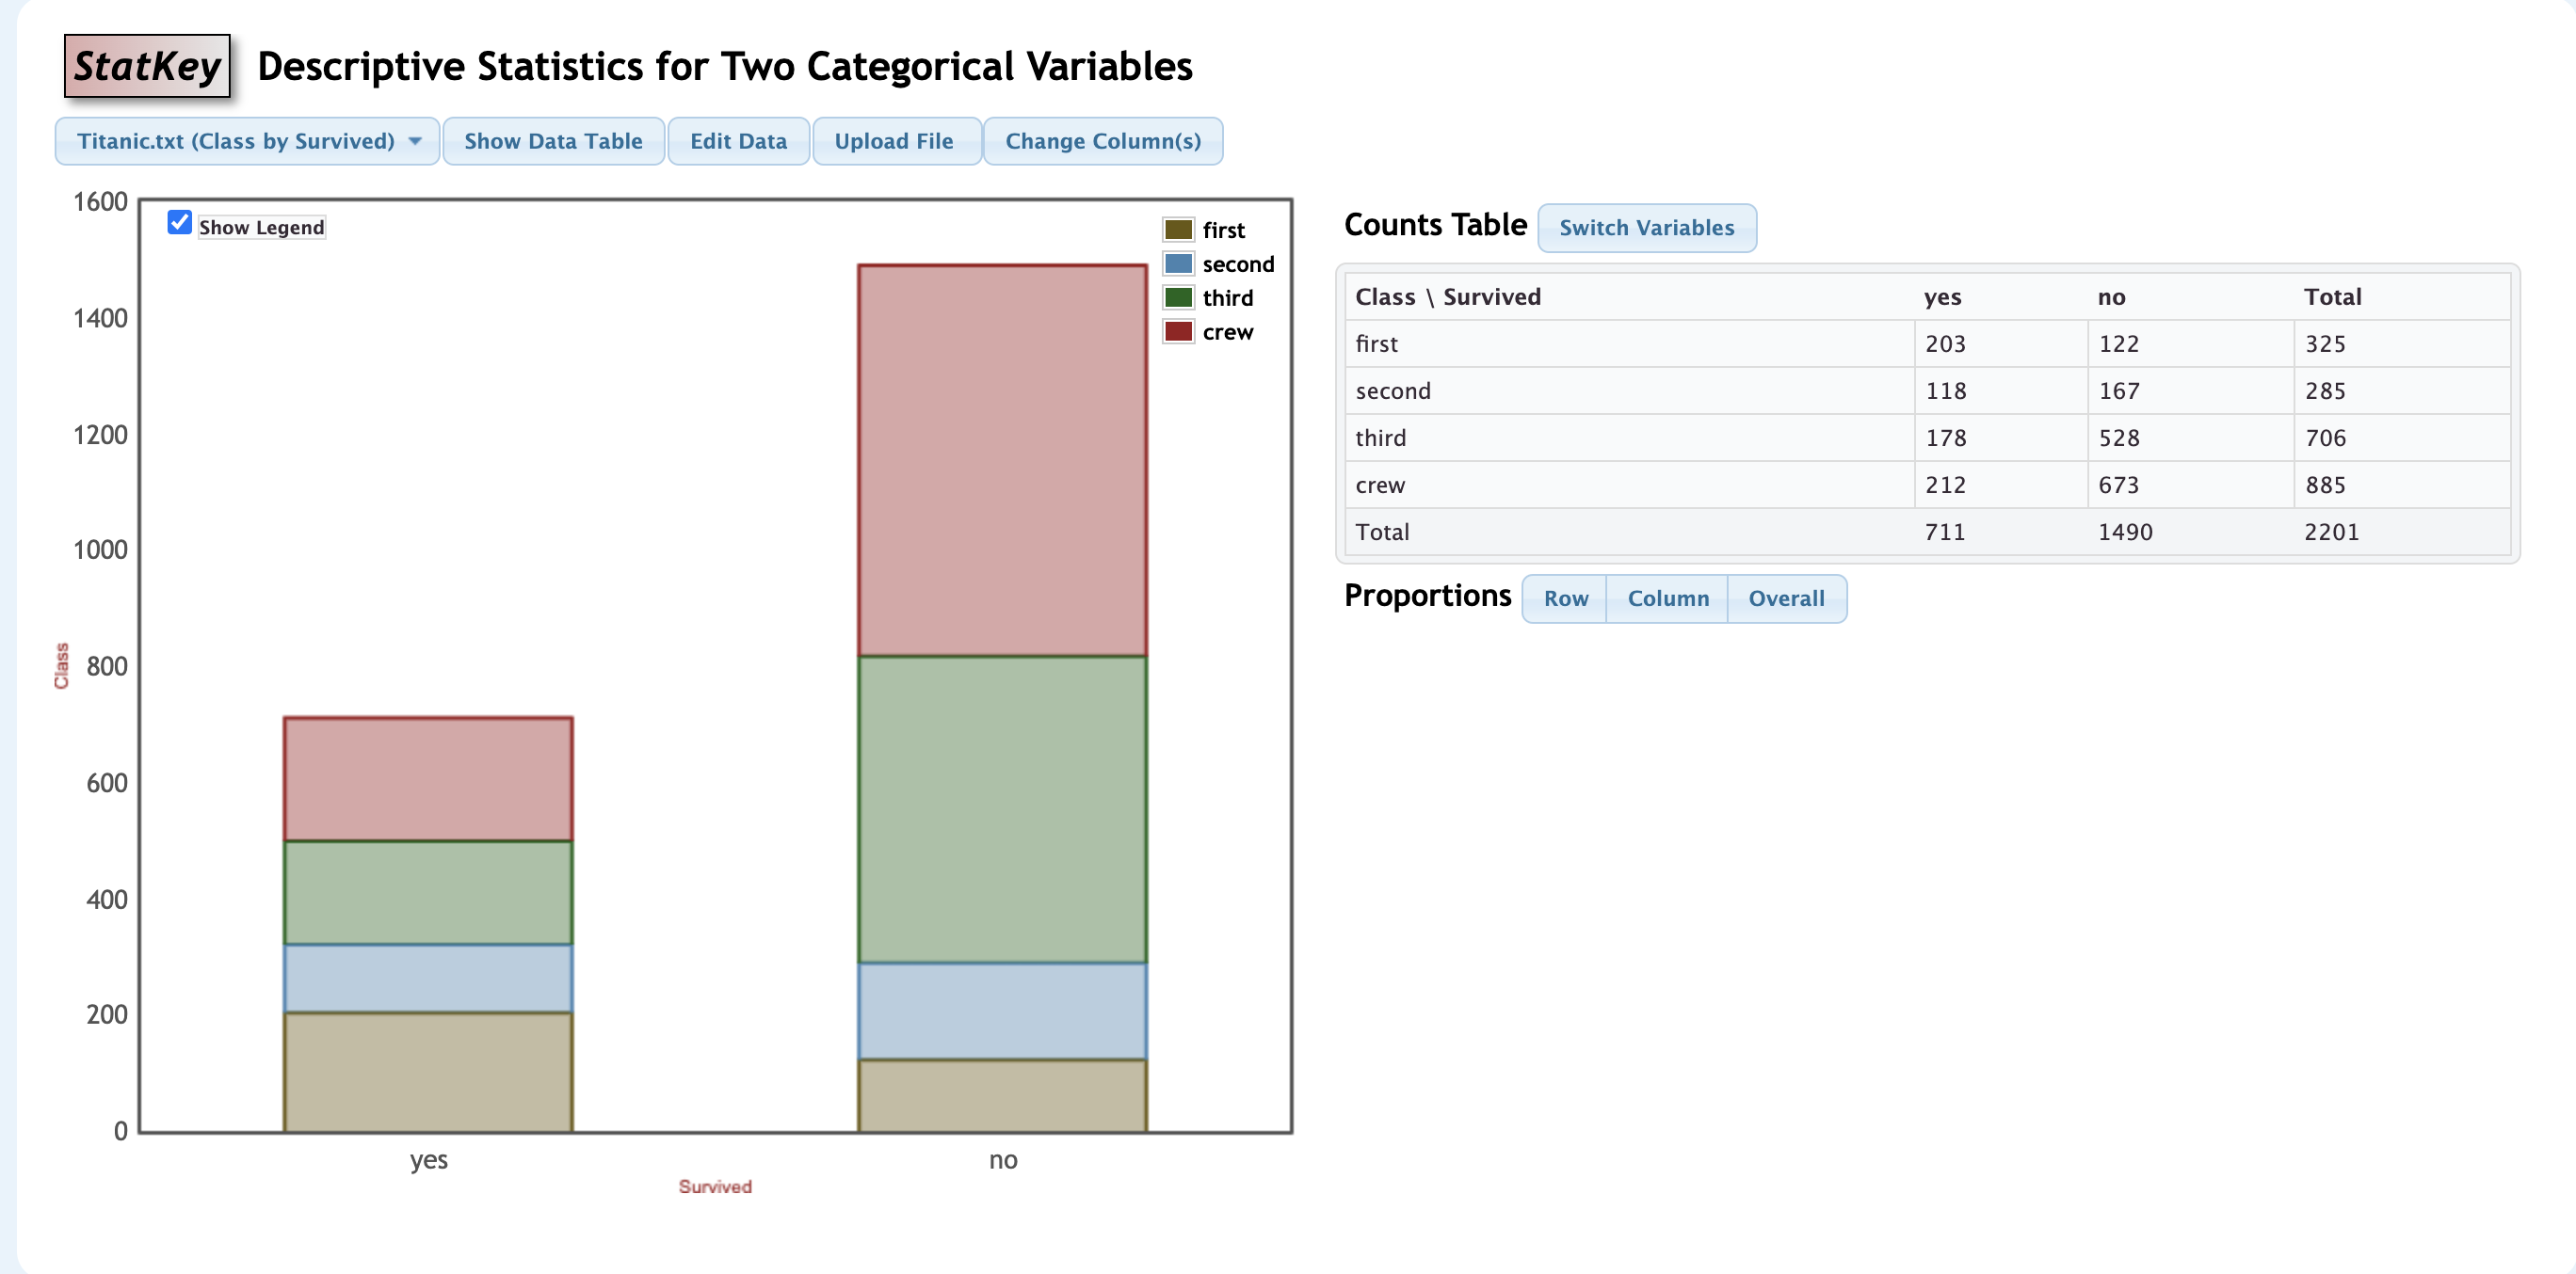Select the Overall proportions tab
This screenshot has width=2576, height=1274.
click(1786, 598)
